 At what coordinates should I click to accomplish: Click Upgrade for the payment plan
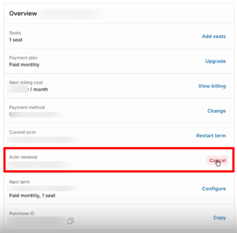click(x=216, y=61)
